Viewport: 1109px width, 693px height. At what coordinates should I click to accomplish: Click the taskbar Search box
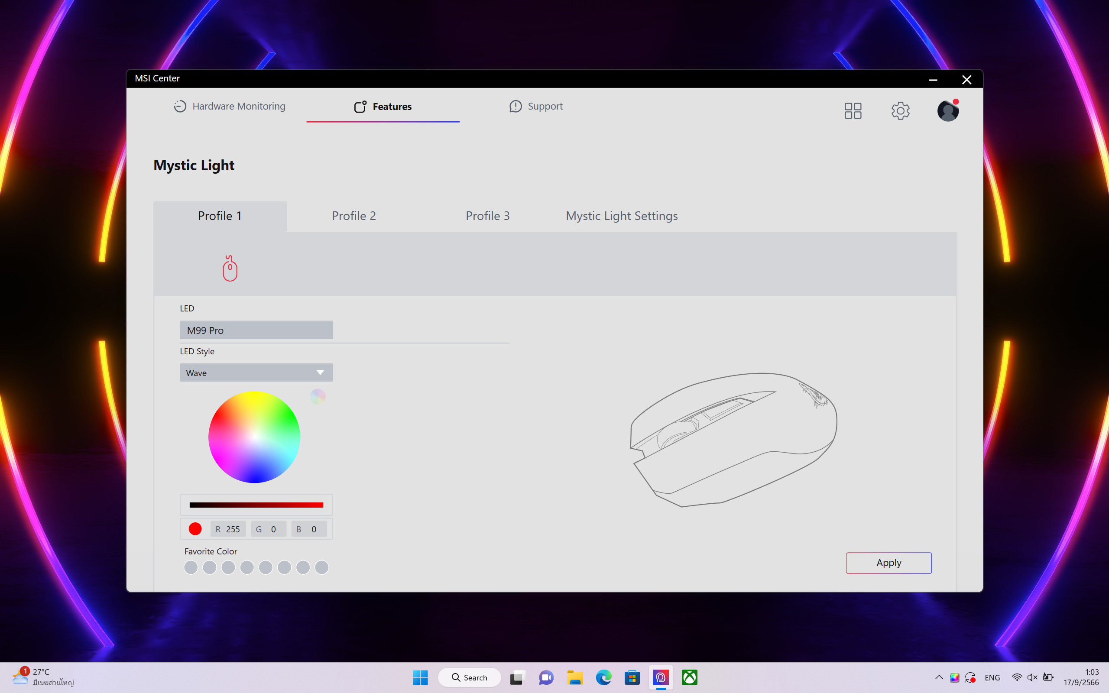click(x=469, y=677)
